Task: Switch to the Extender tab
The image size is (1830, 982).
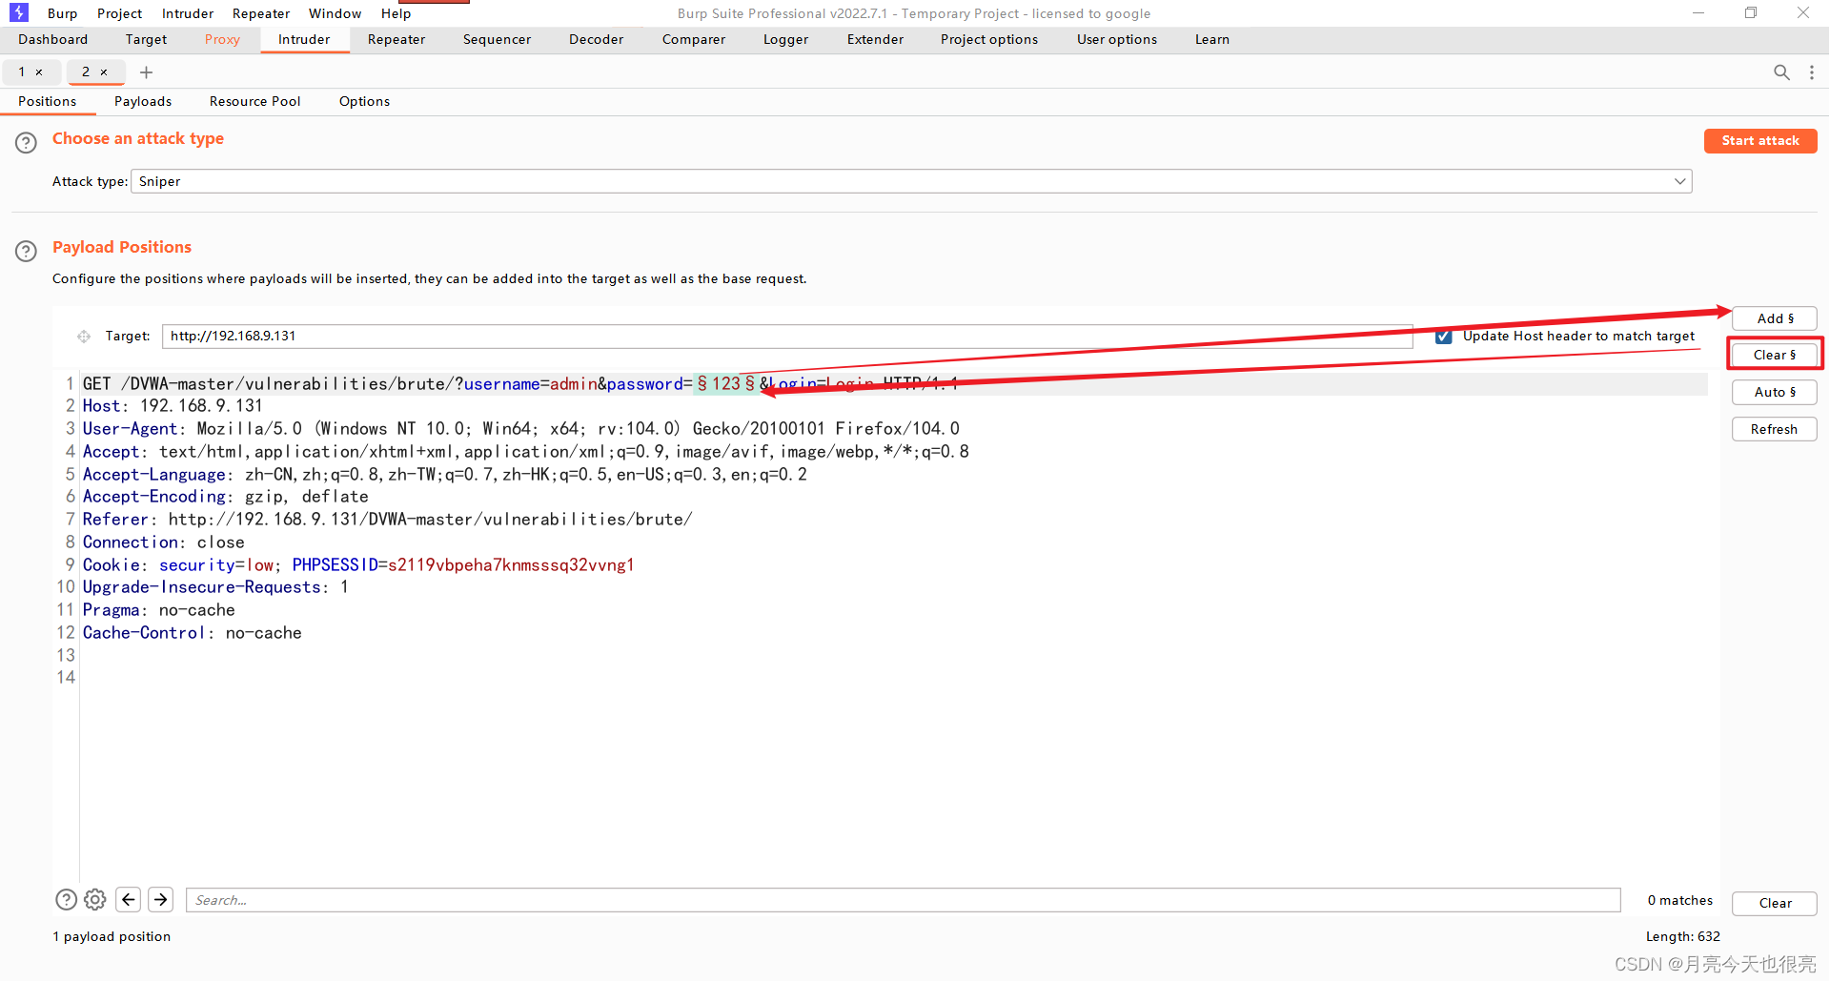Action: coord(876,39)
